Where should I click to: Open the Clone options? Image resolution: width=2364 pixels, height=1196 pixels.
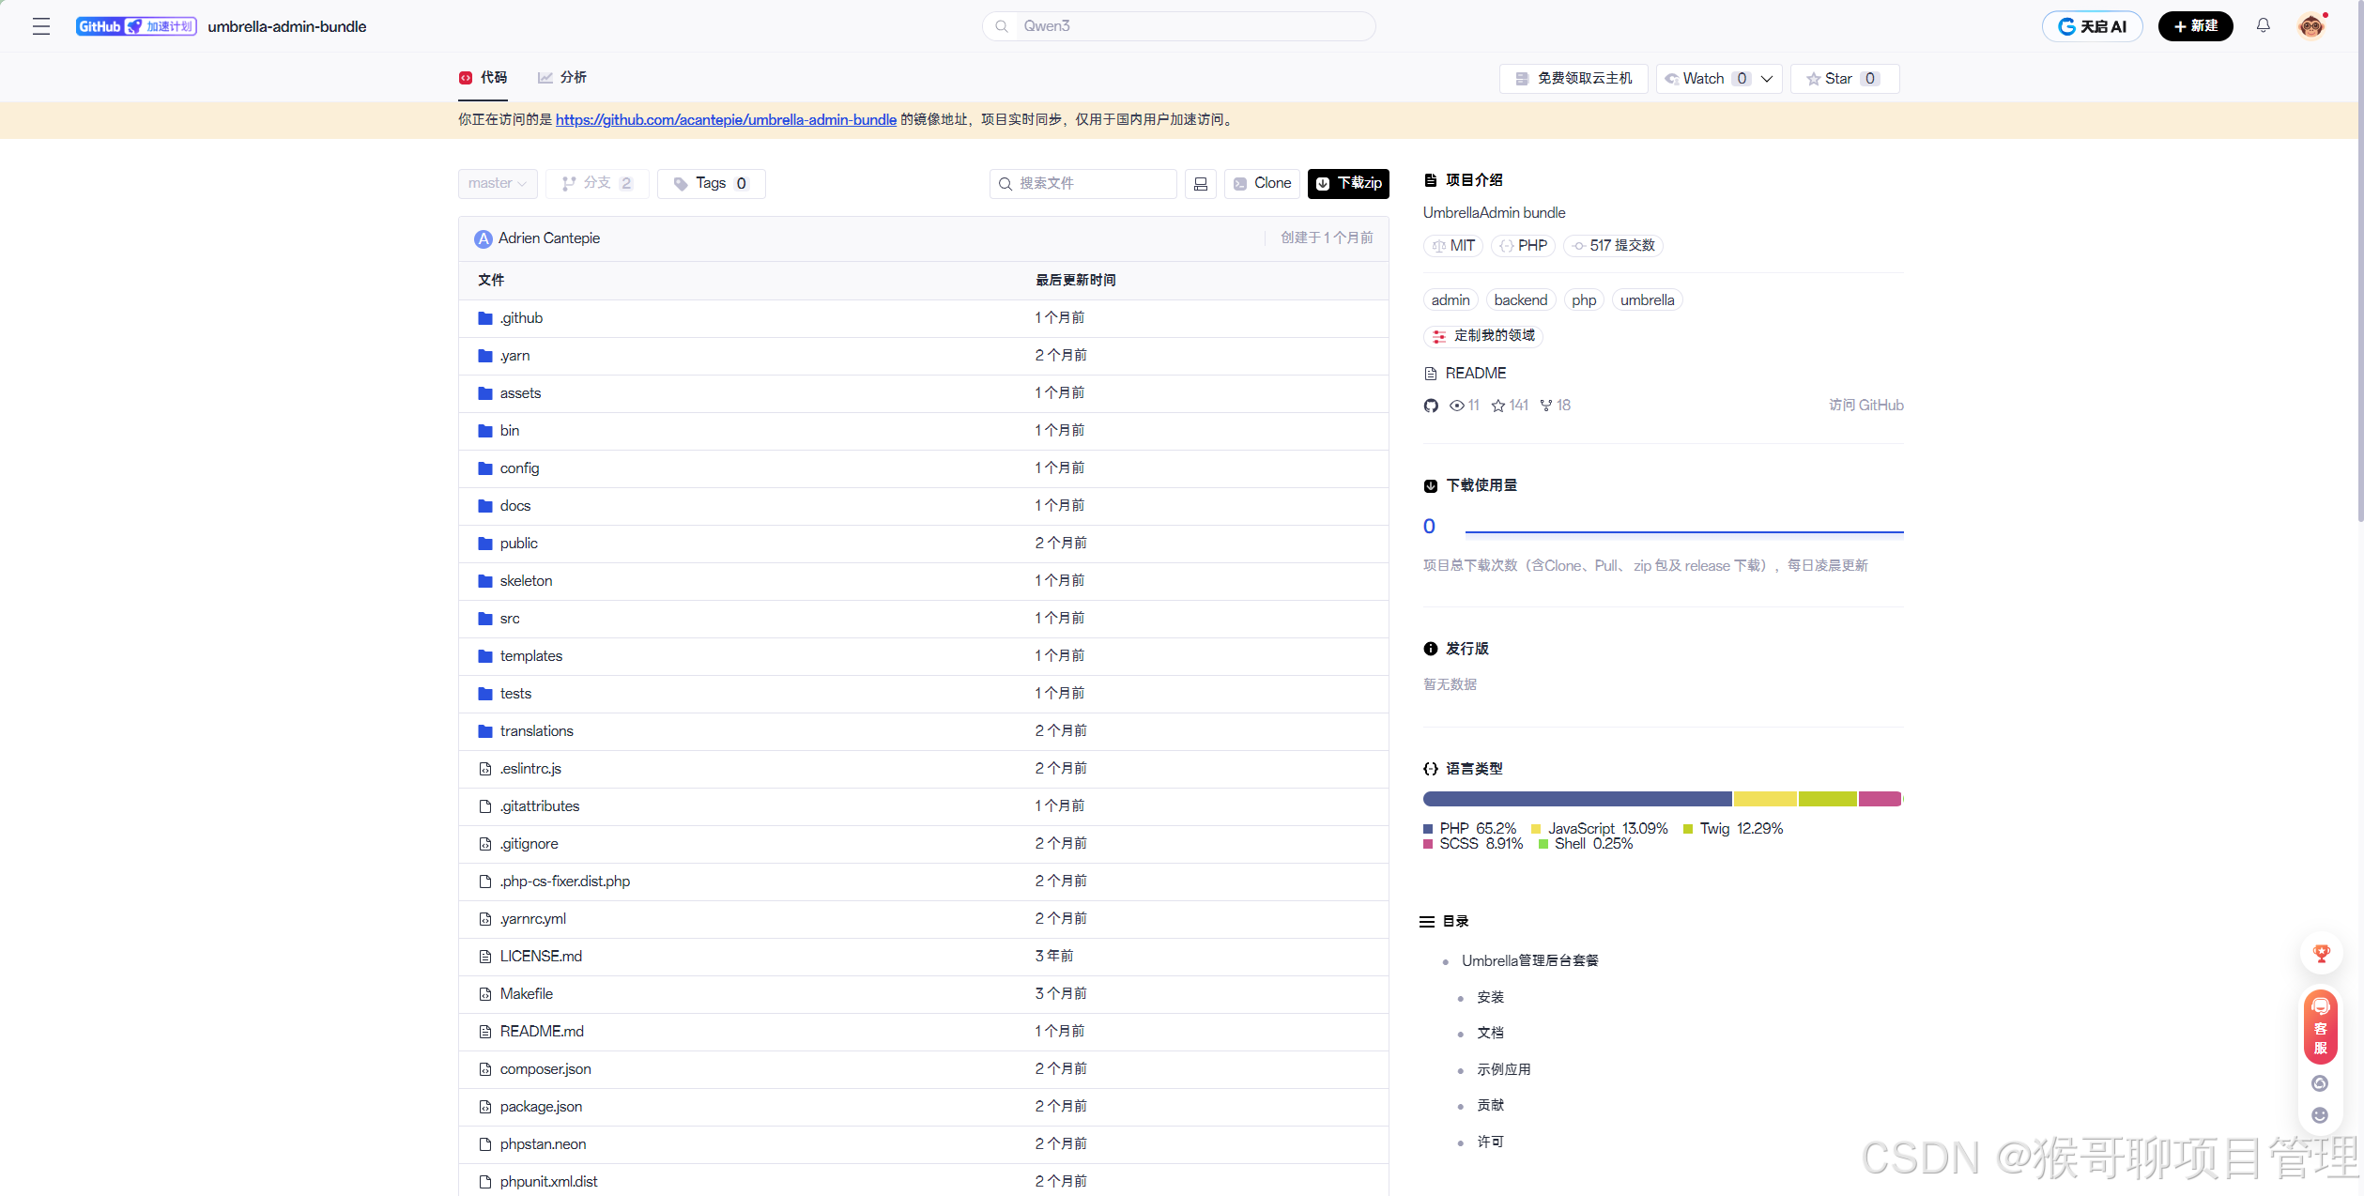[x=1262, y=184]
